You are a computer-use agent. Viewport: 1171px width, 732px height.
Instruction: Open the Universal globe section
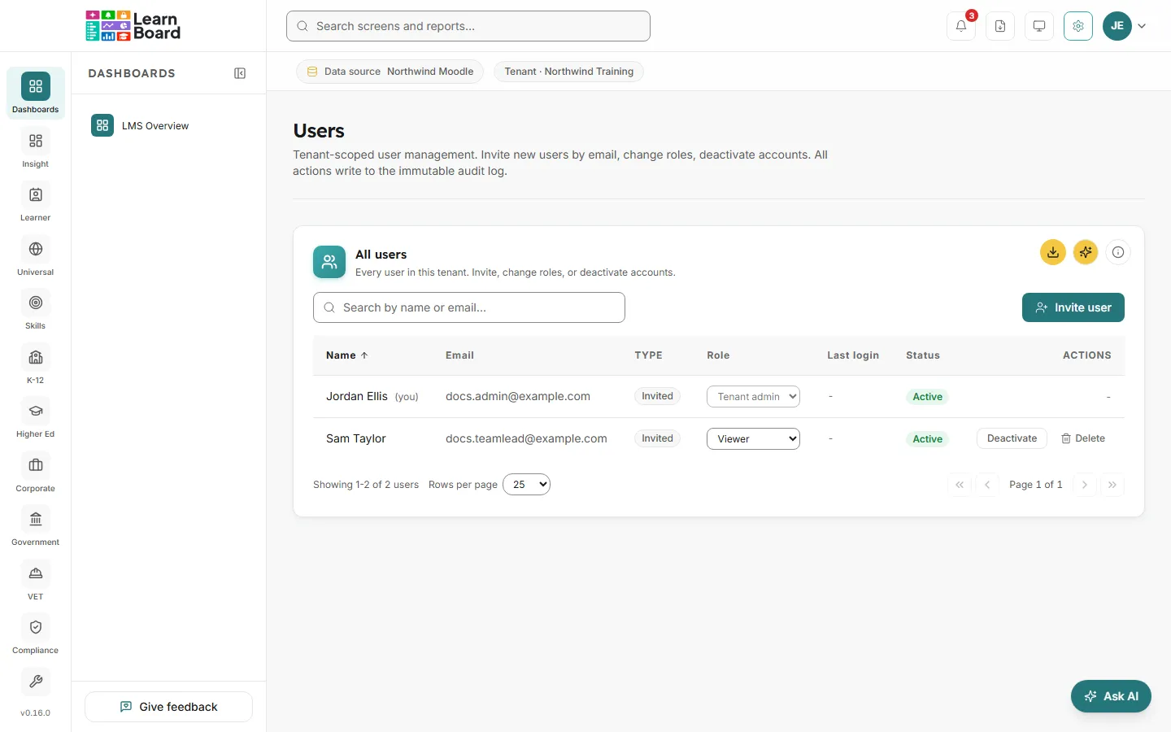(x=35, y=256)
